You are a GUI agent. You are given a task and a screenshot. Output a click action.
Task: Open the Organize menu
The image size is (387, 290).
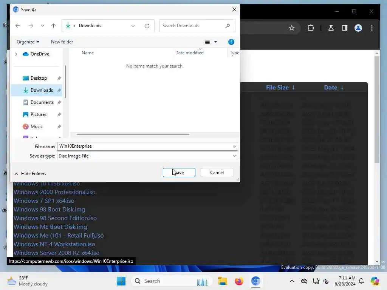28,42
